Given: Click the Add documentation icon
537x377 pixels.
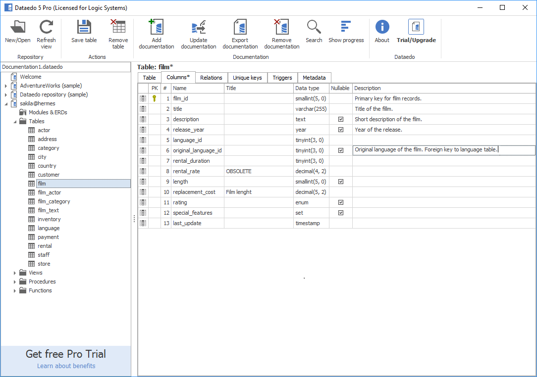Looking at the screenshot, I should point(156,28).
